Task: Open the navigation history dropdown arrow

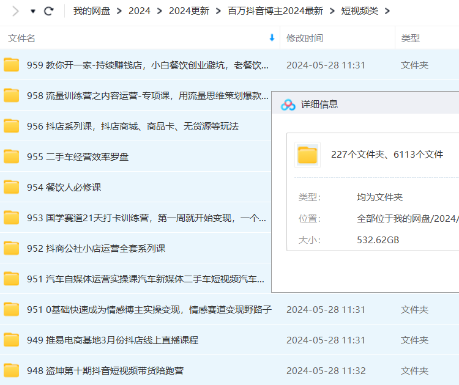Action: (x=32, y=11)
